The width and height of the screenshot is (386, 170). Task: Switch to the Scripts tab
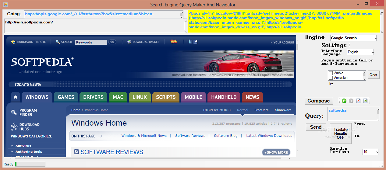[166, 97]
